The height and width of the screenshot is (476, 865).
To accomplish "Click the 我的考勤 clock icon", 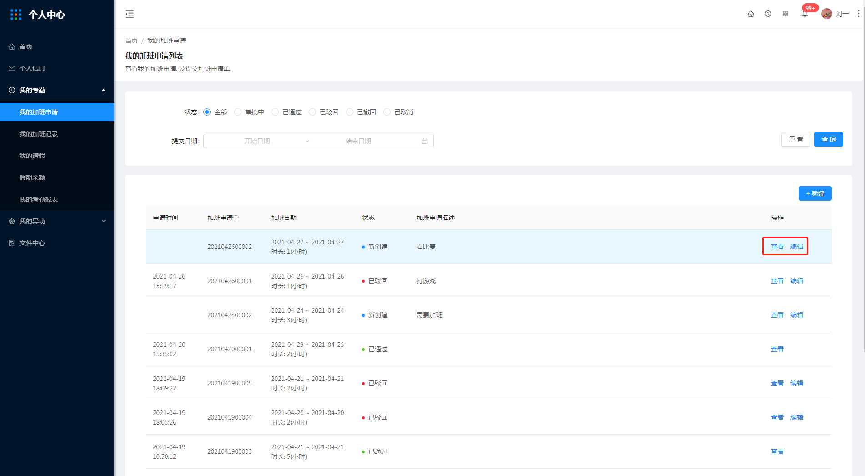I will (x=12, y=90).
